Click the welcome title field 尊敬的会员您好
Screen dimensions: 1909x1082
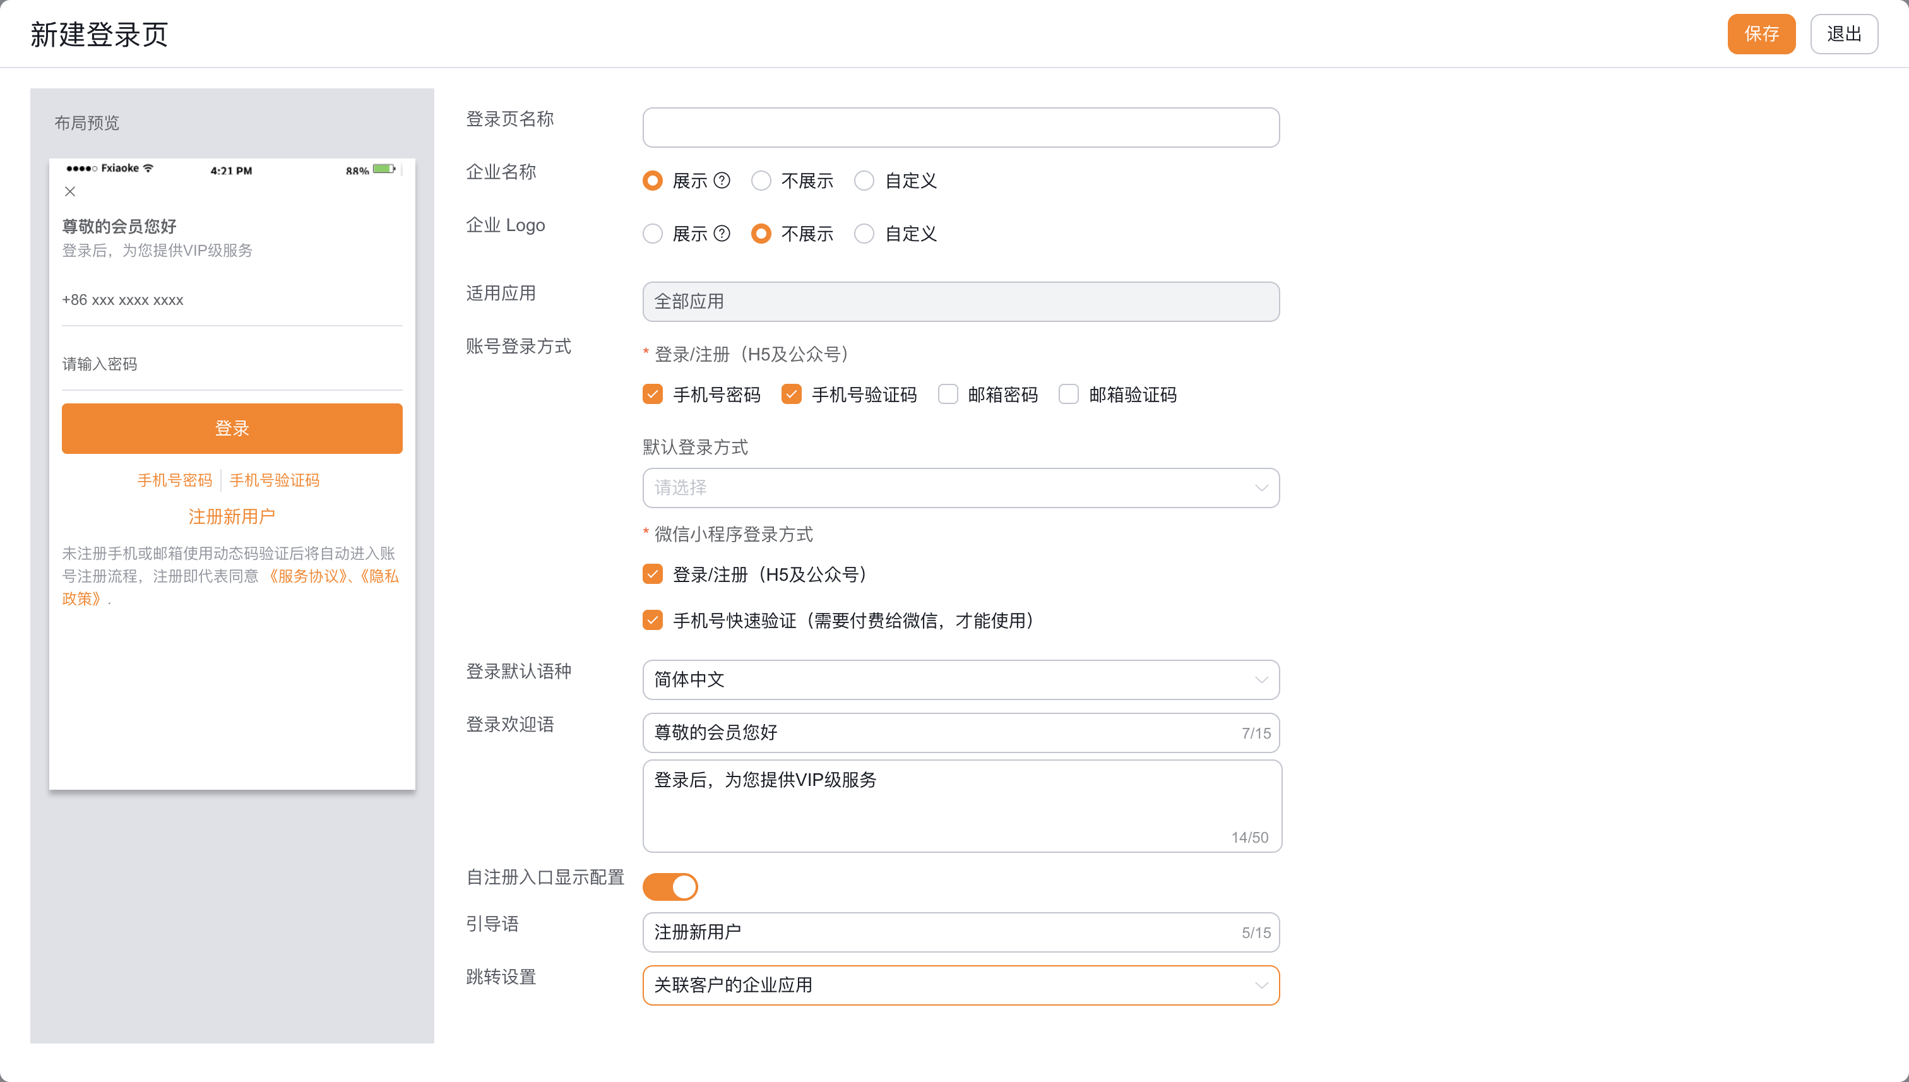pyautogui.click(x=961, y=733)
